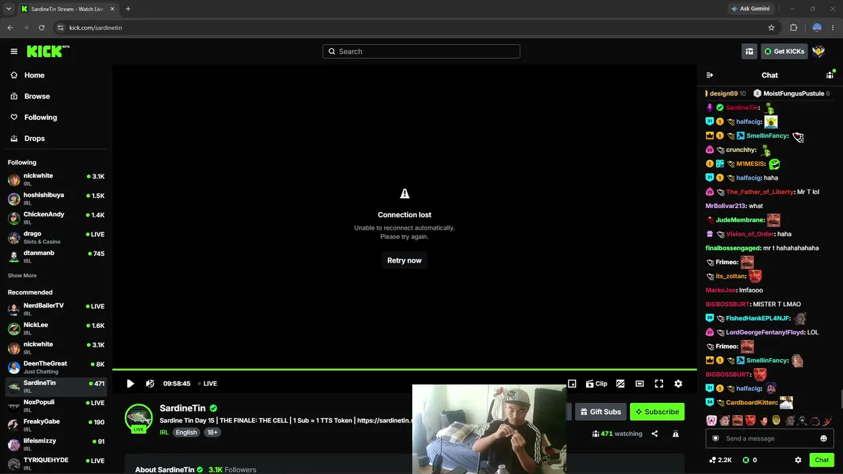Click the Search input field

421,51
